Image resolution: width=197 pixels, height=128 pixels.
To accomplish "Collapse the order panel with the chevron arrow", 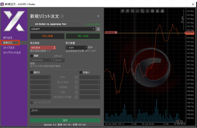I will click(x=98, y=16).
